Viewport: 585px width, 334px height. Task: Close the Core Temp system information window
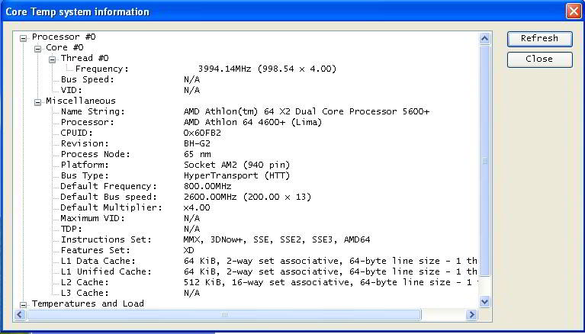coord(574,11)
